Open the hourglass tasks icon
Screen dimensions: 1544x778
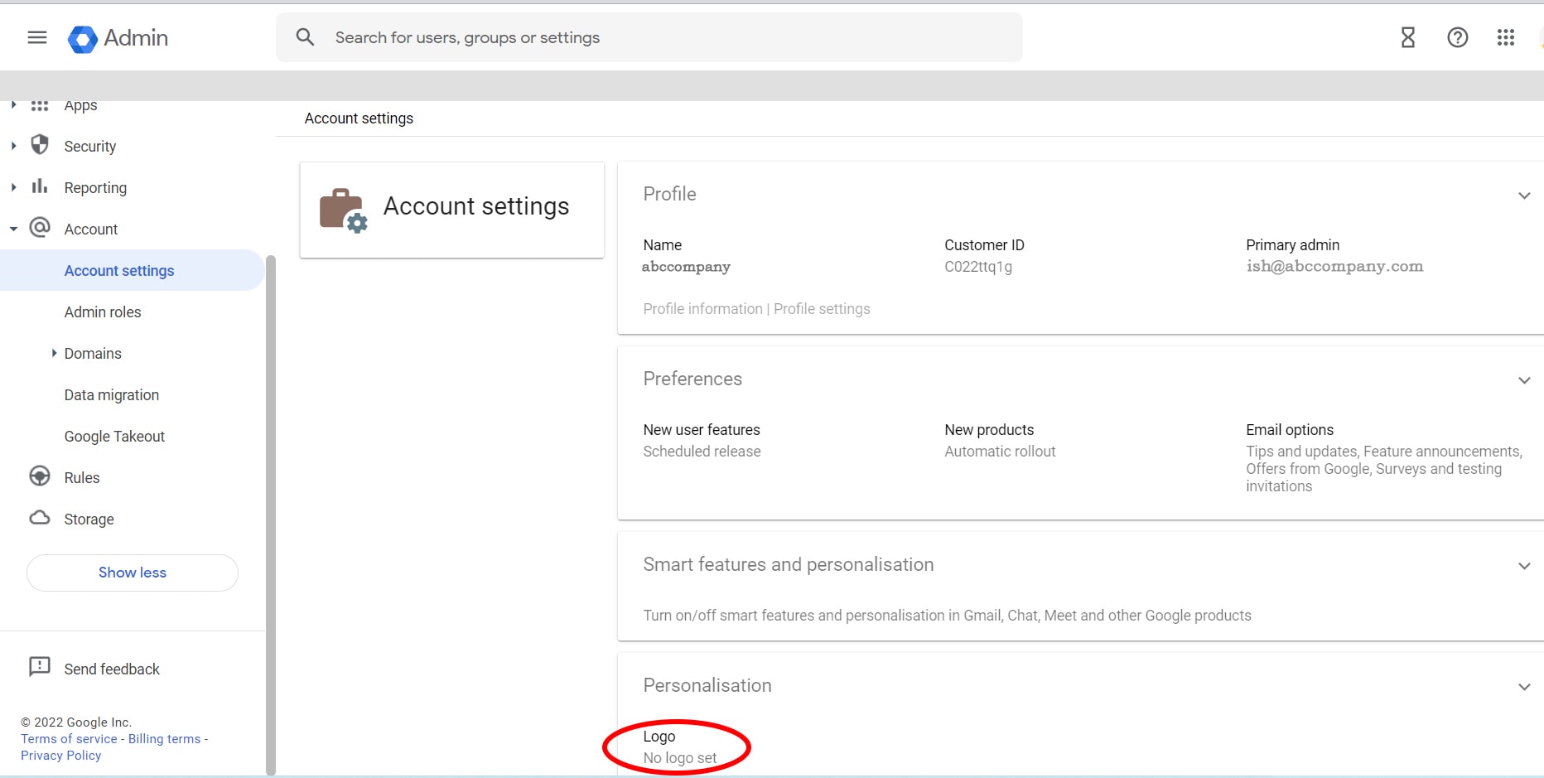coord(1408,37)
